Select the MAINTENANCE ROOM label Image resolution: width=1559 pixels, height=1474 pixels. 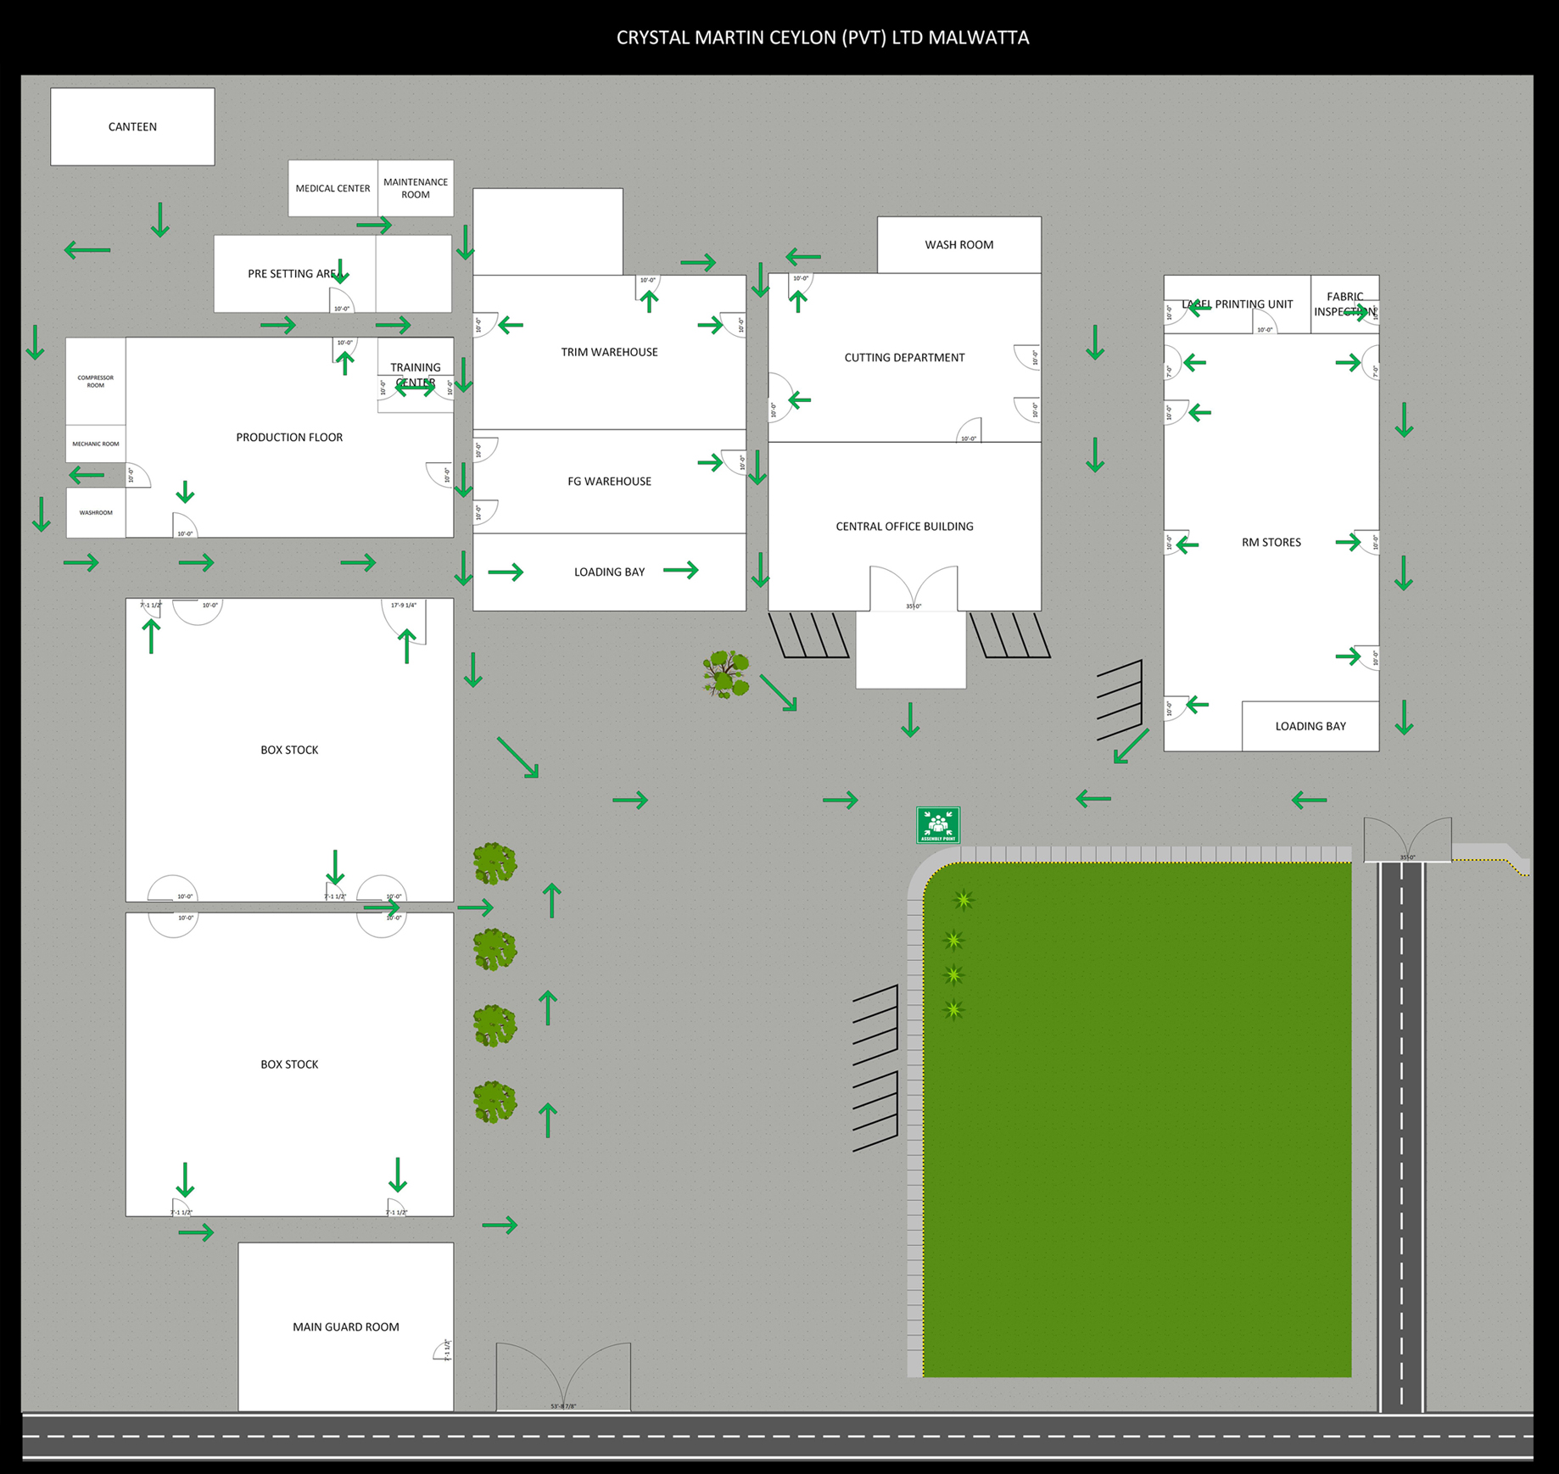[x=416, y=188]
